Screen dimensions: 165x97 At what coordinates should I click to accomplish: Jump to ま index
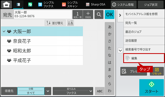coord(109,70)
